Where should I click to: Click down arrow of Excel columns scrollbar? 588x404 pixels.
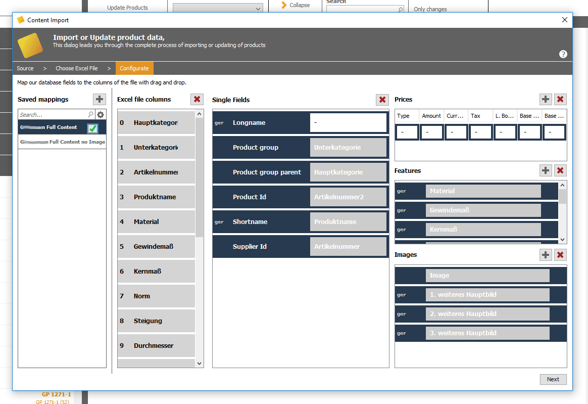(x=199, y=364)
